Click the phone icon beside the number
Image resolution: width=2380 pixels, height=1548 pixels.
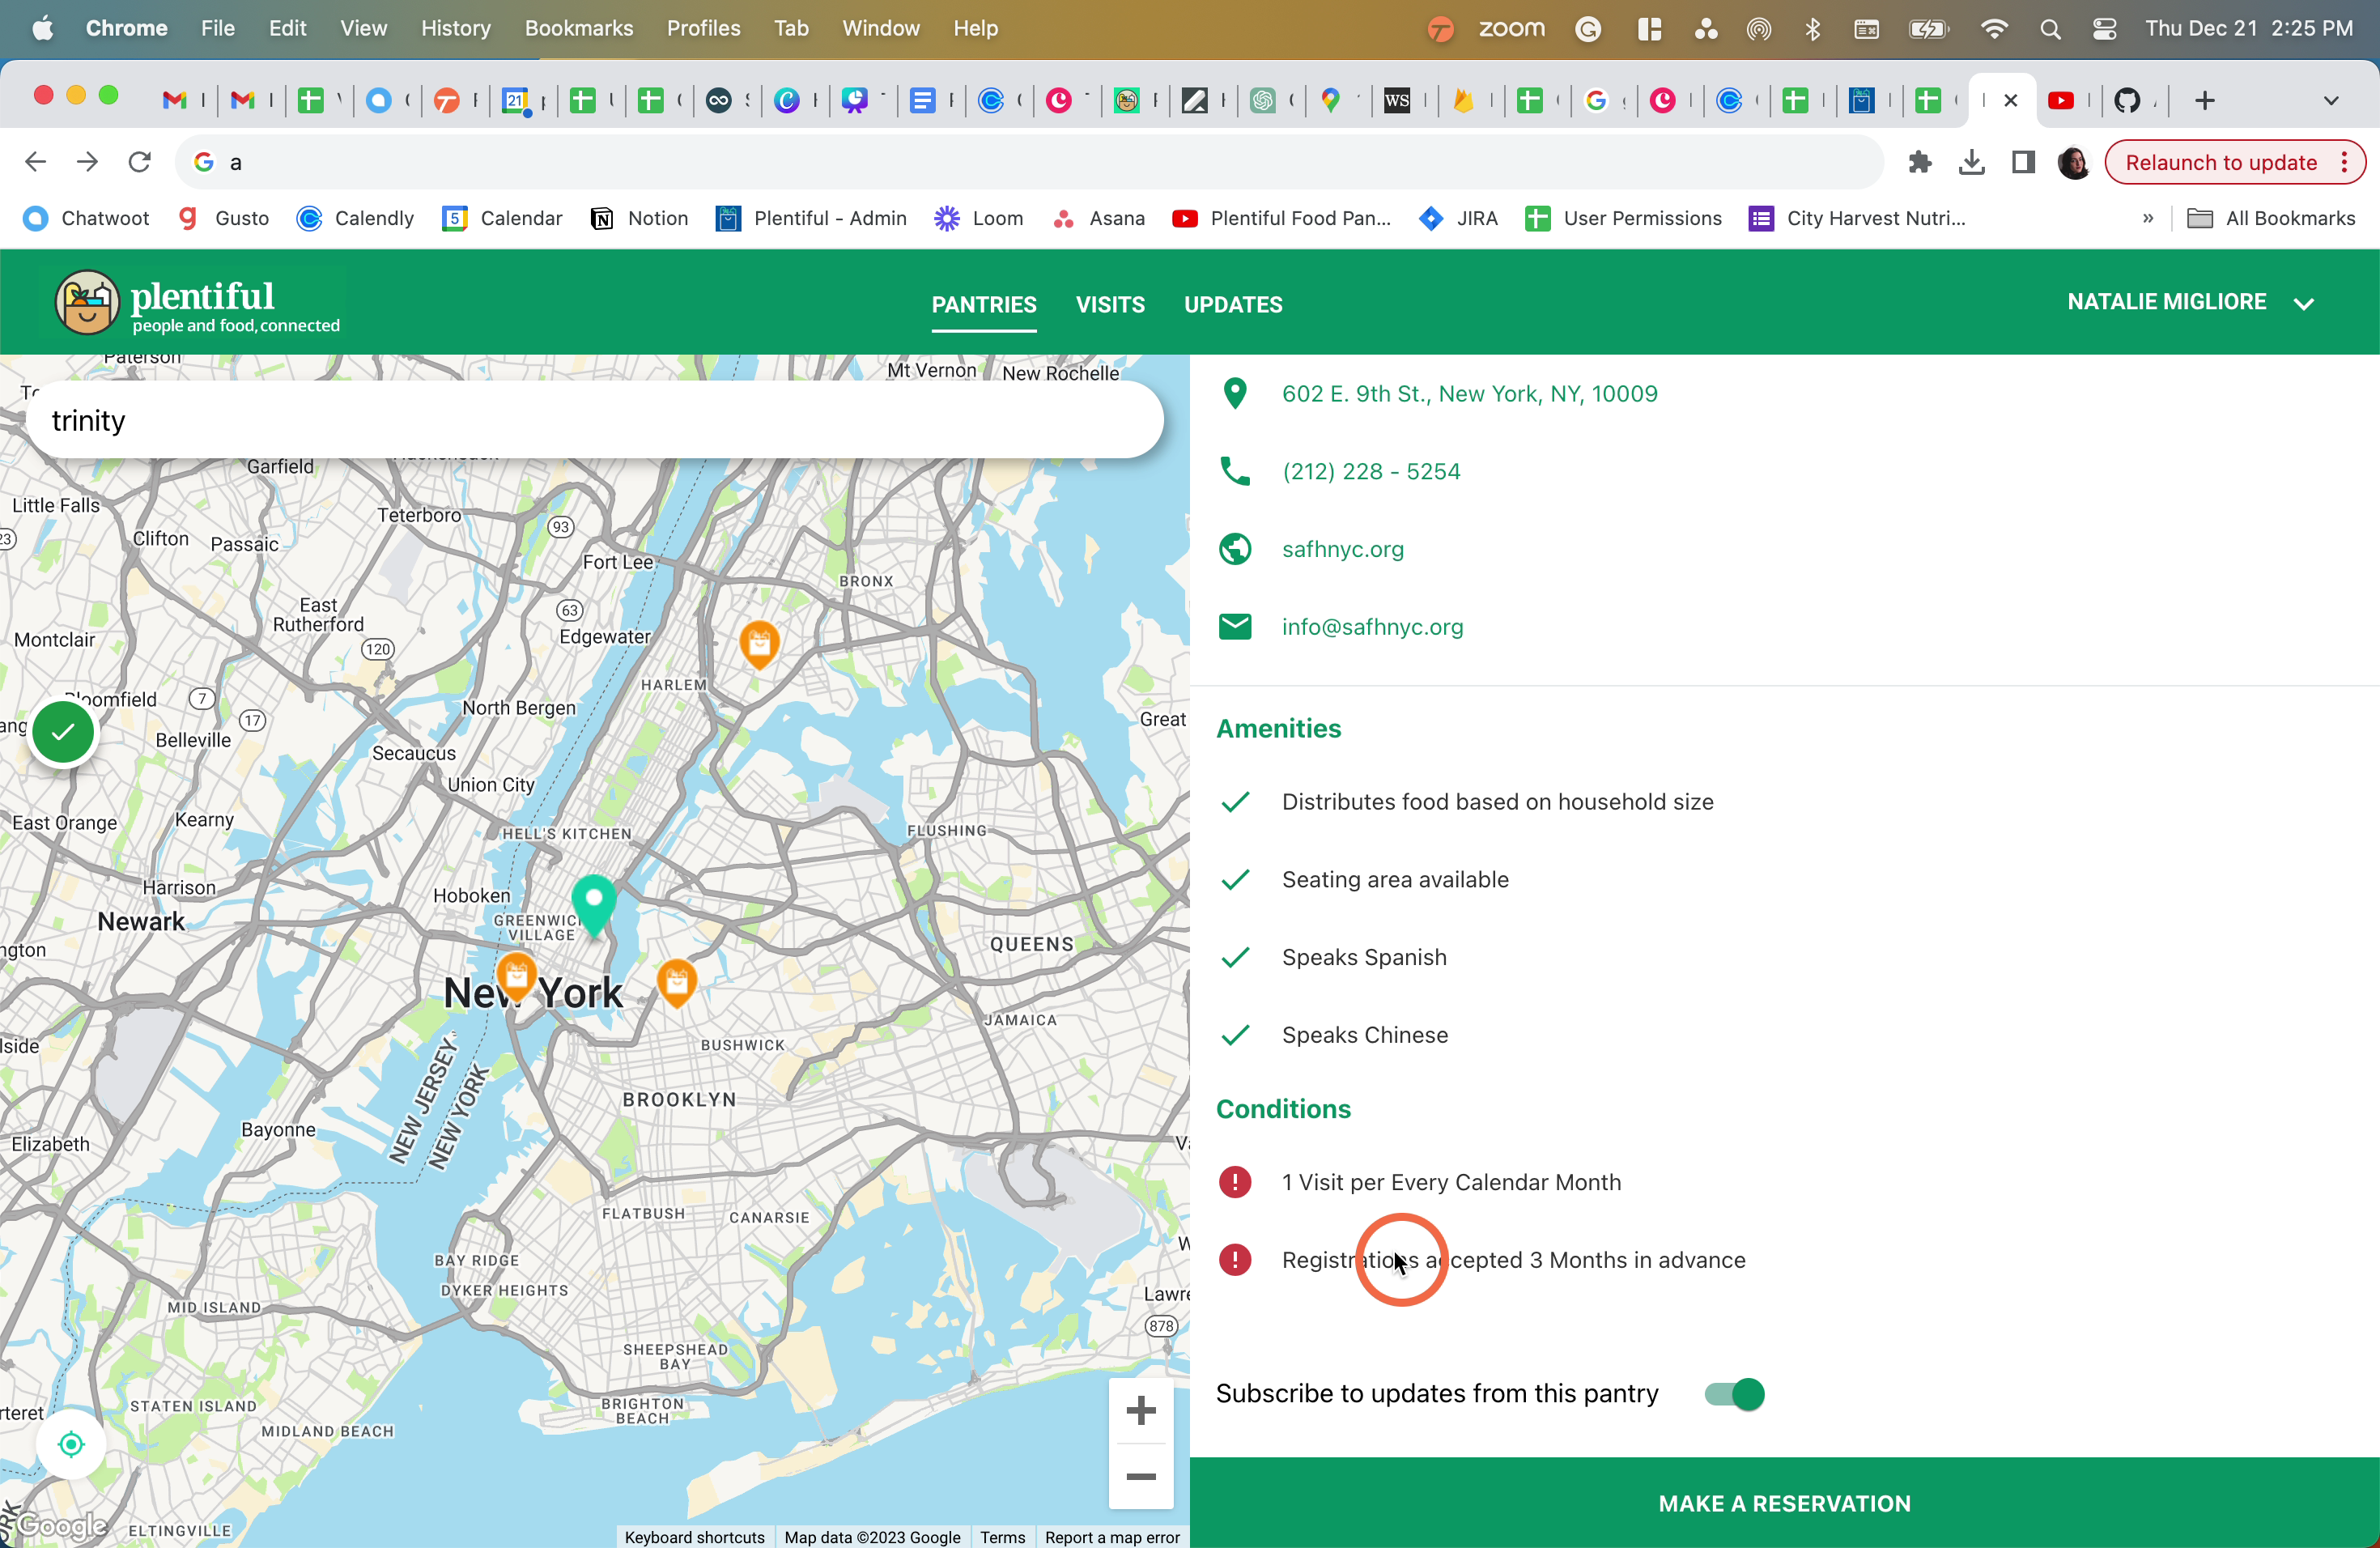click(1236, 471)
